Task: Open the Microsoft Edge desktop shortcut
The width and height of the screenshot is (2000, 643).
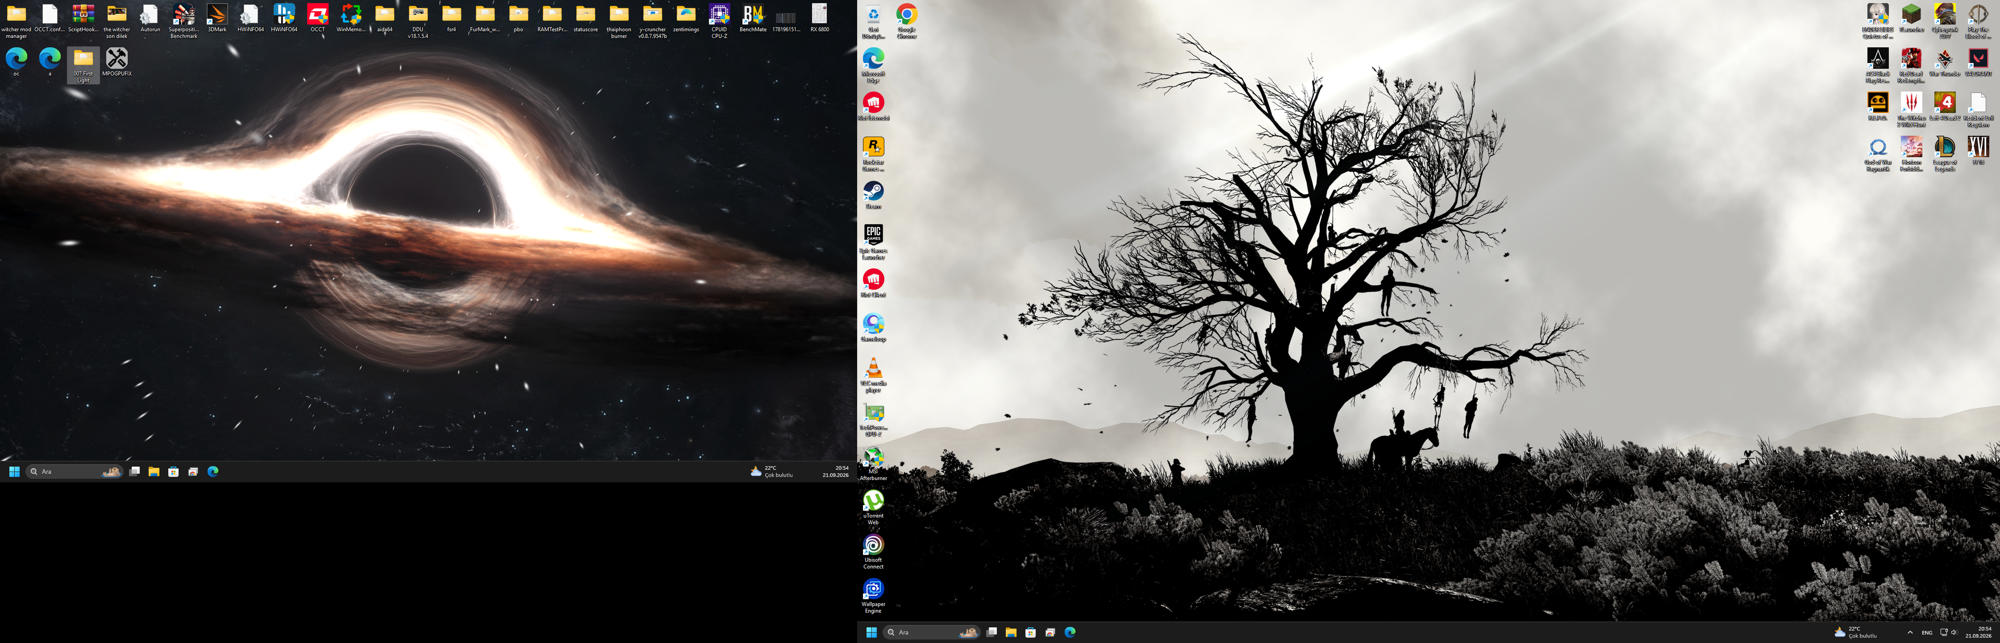Action: click(873, 65)
